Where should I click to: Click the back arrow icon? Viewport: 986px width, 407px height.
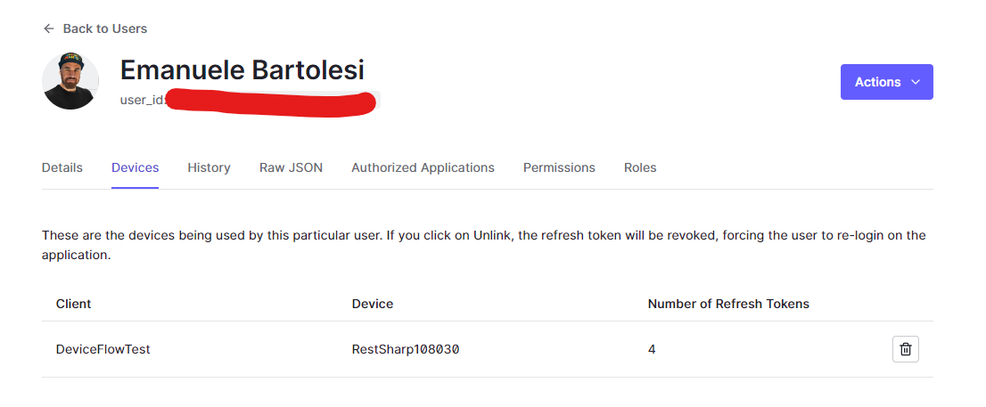48,28
